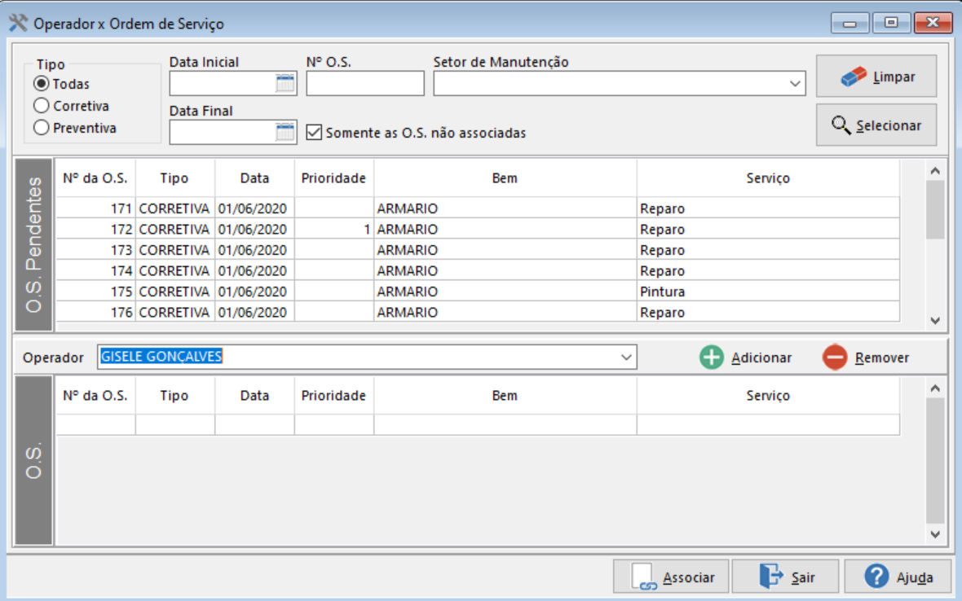Select O.S. number 176 cell
This screenshot has height=601, width=962.
95,313
